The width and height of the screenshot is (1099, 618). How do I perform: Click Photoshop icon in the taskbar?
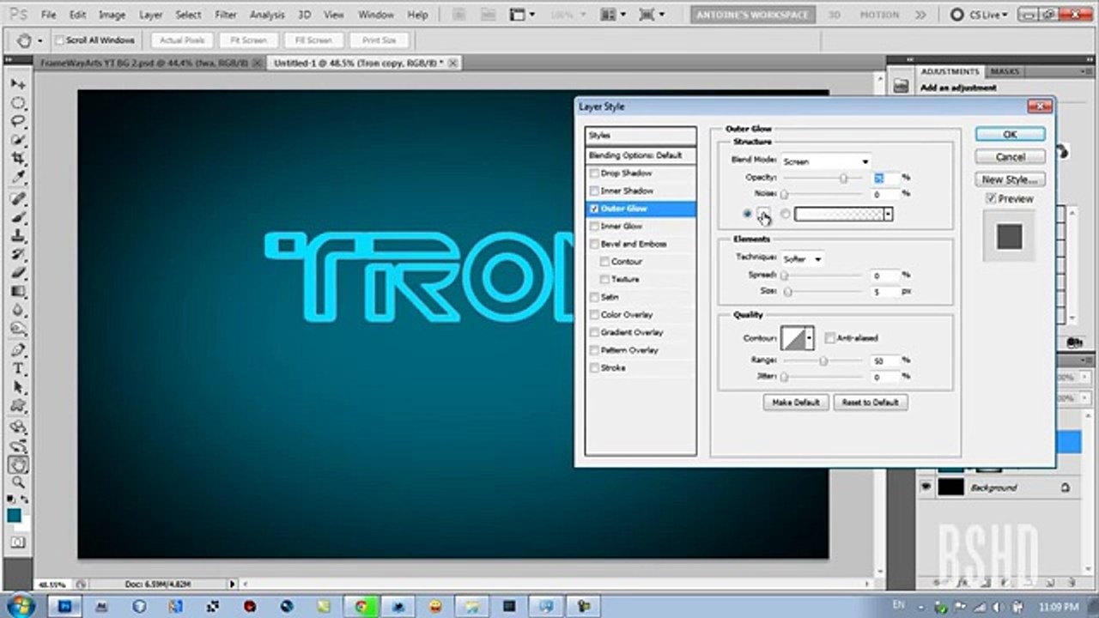coord(64,606)
